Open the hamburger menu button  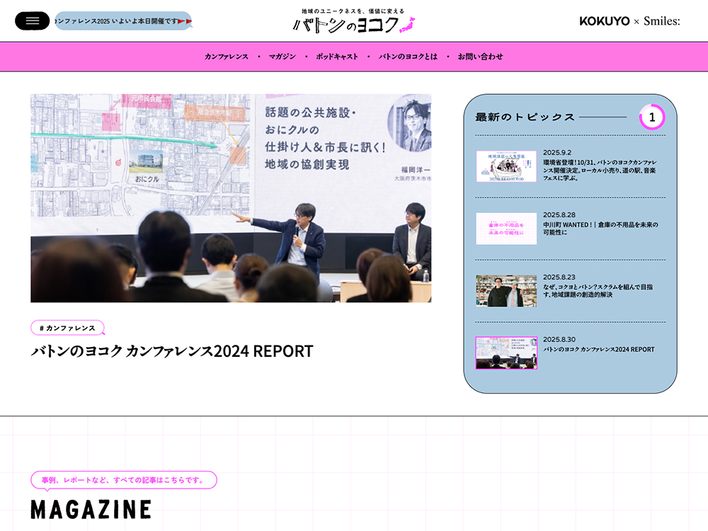(32, 21)
